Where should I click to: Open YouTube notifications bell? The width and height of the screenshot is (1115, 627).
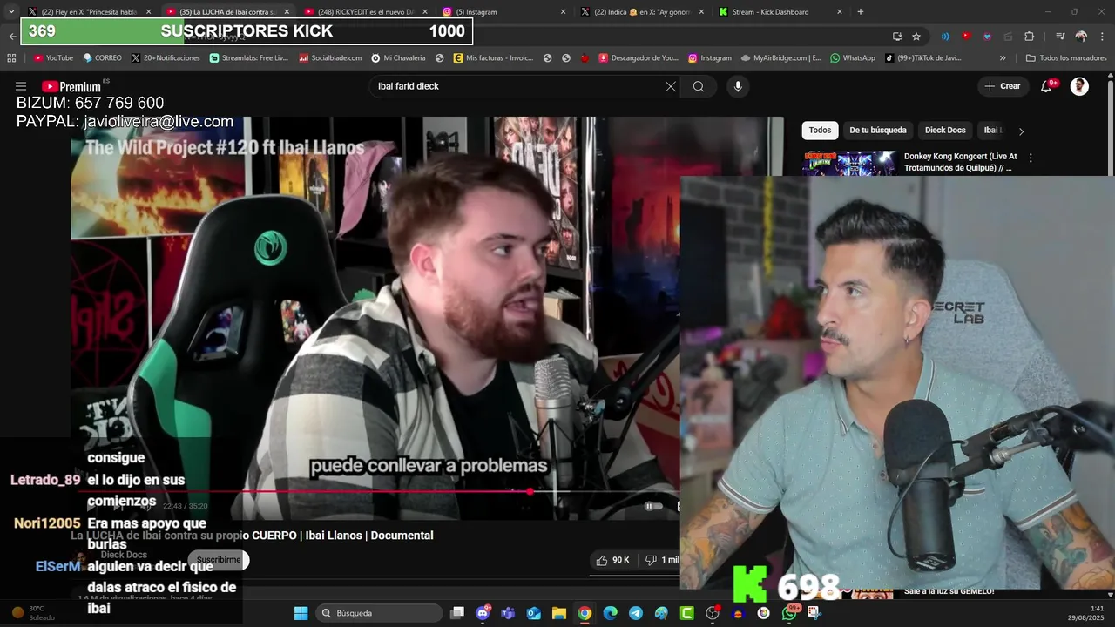[x=1047, y=86]
